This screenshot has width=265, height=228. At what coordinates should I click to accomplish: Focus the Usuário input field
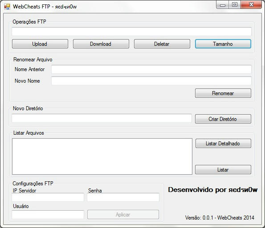(x=48, y=215)
